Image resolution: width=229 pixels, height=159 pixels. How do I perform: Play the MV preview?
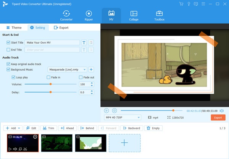[x=106, y=111]
